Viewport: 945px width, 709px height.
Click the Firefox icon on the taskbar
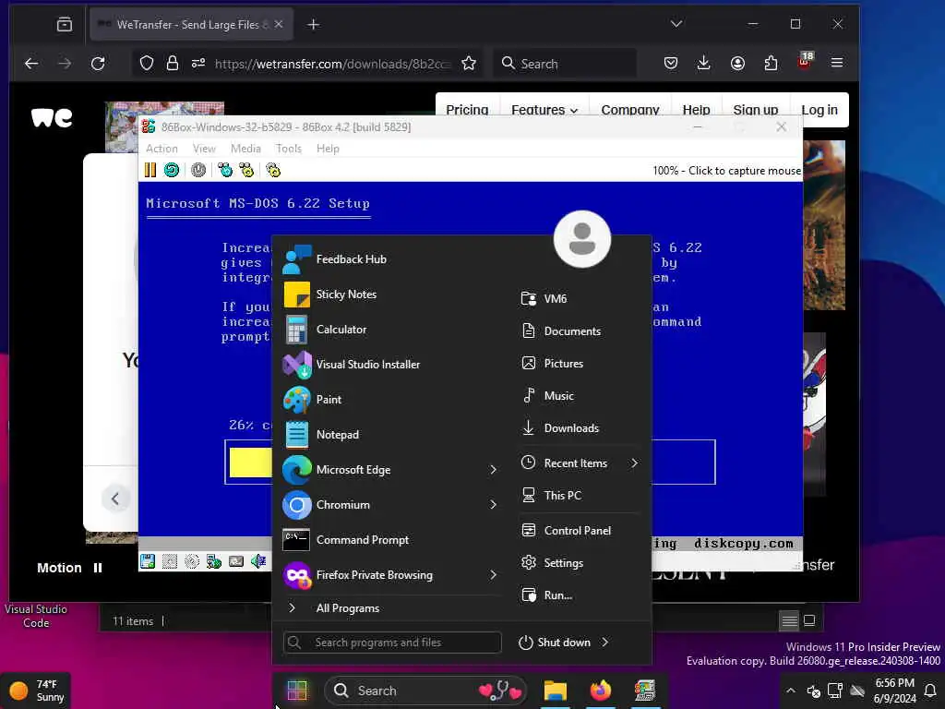pos(600,691)
